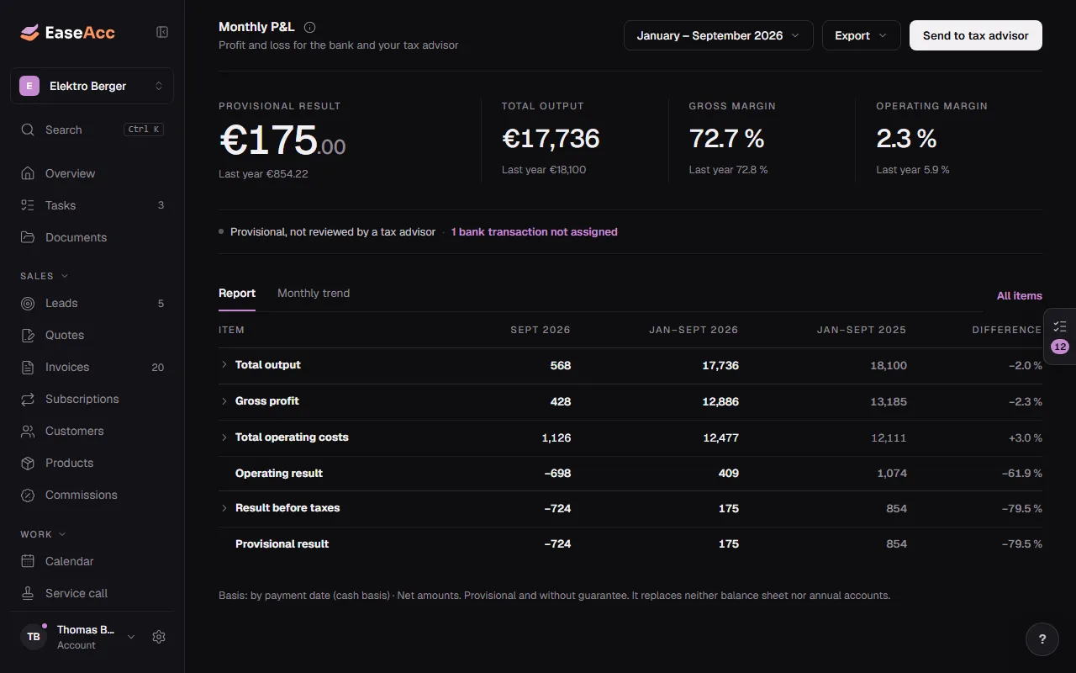Open the unassigned bank transaction link
1076x673 pixels.
535,232
